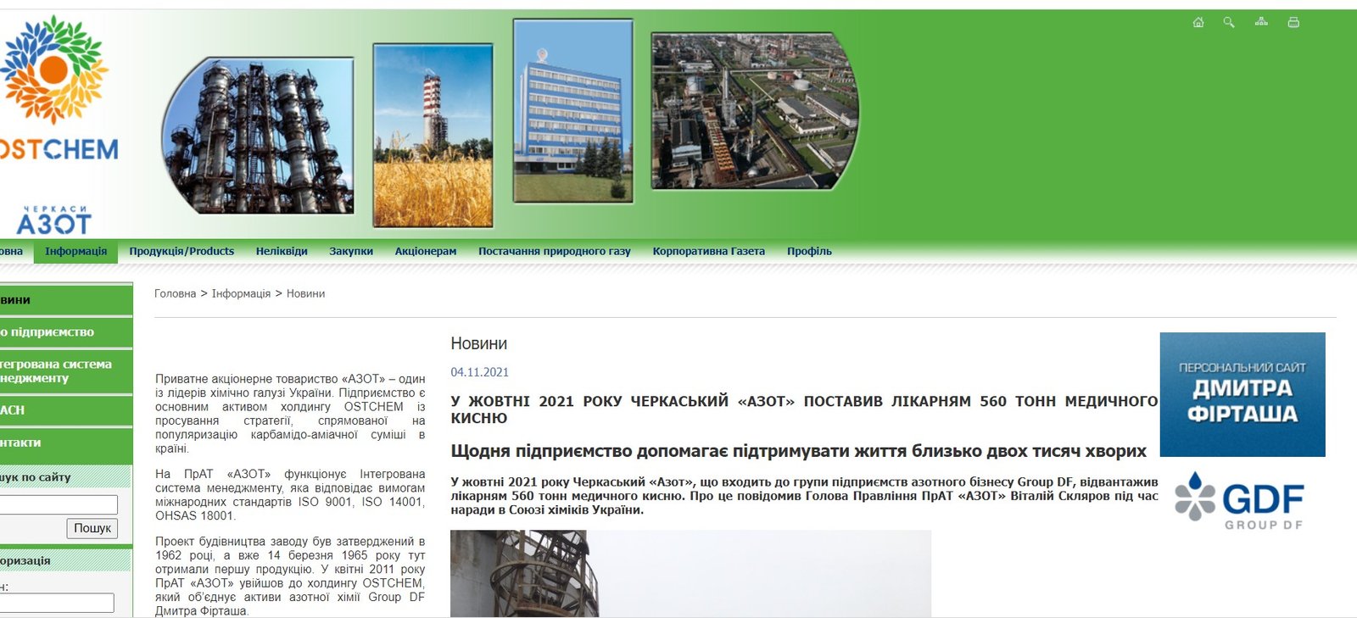Open the Дмитра Фірташа personal site banner

1243,394
